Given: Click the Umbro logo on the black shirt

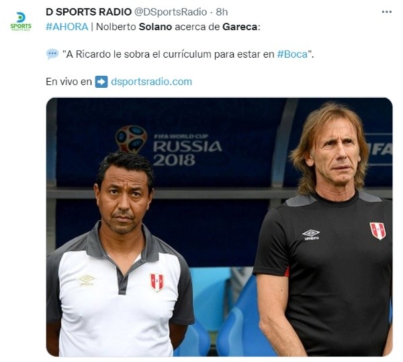Looking at the screenshot, I should (x=311, y=235).
